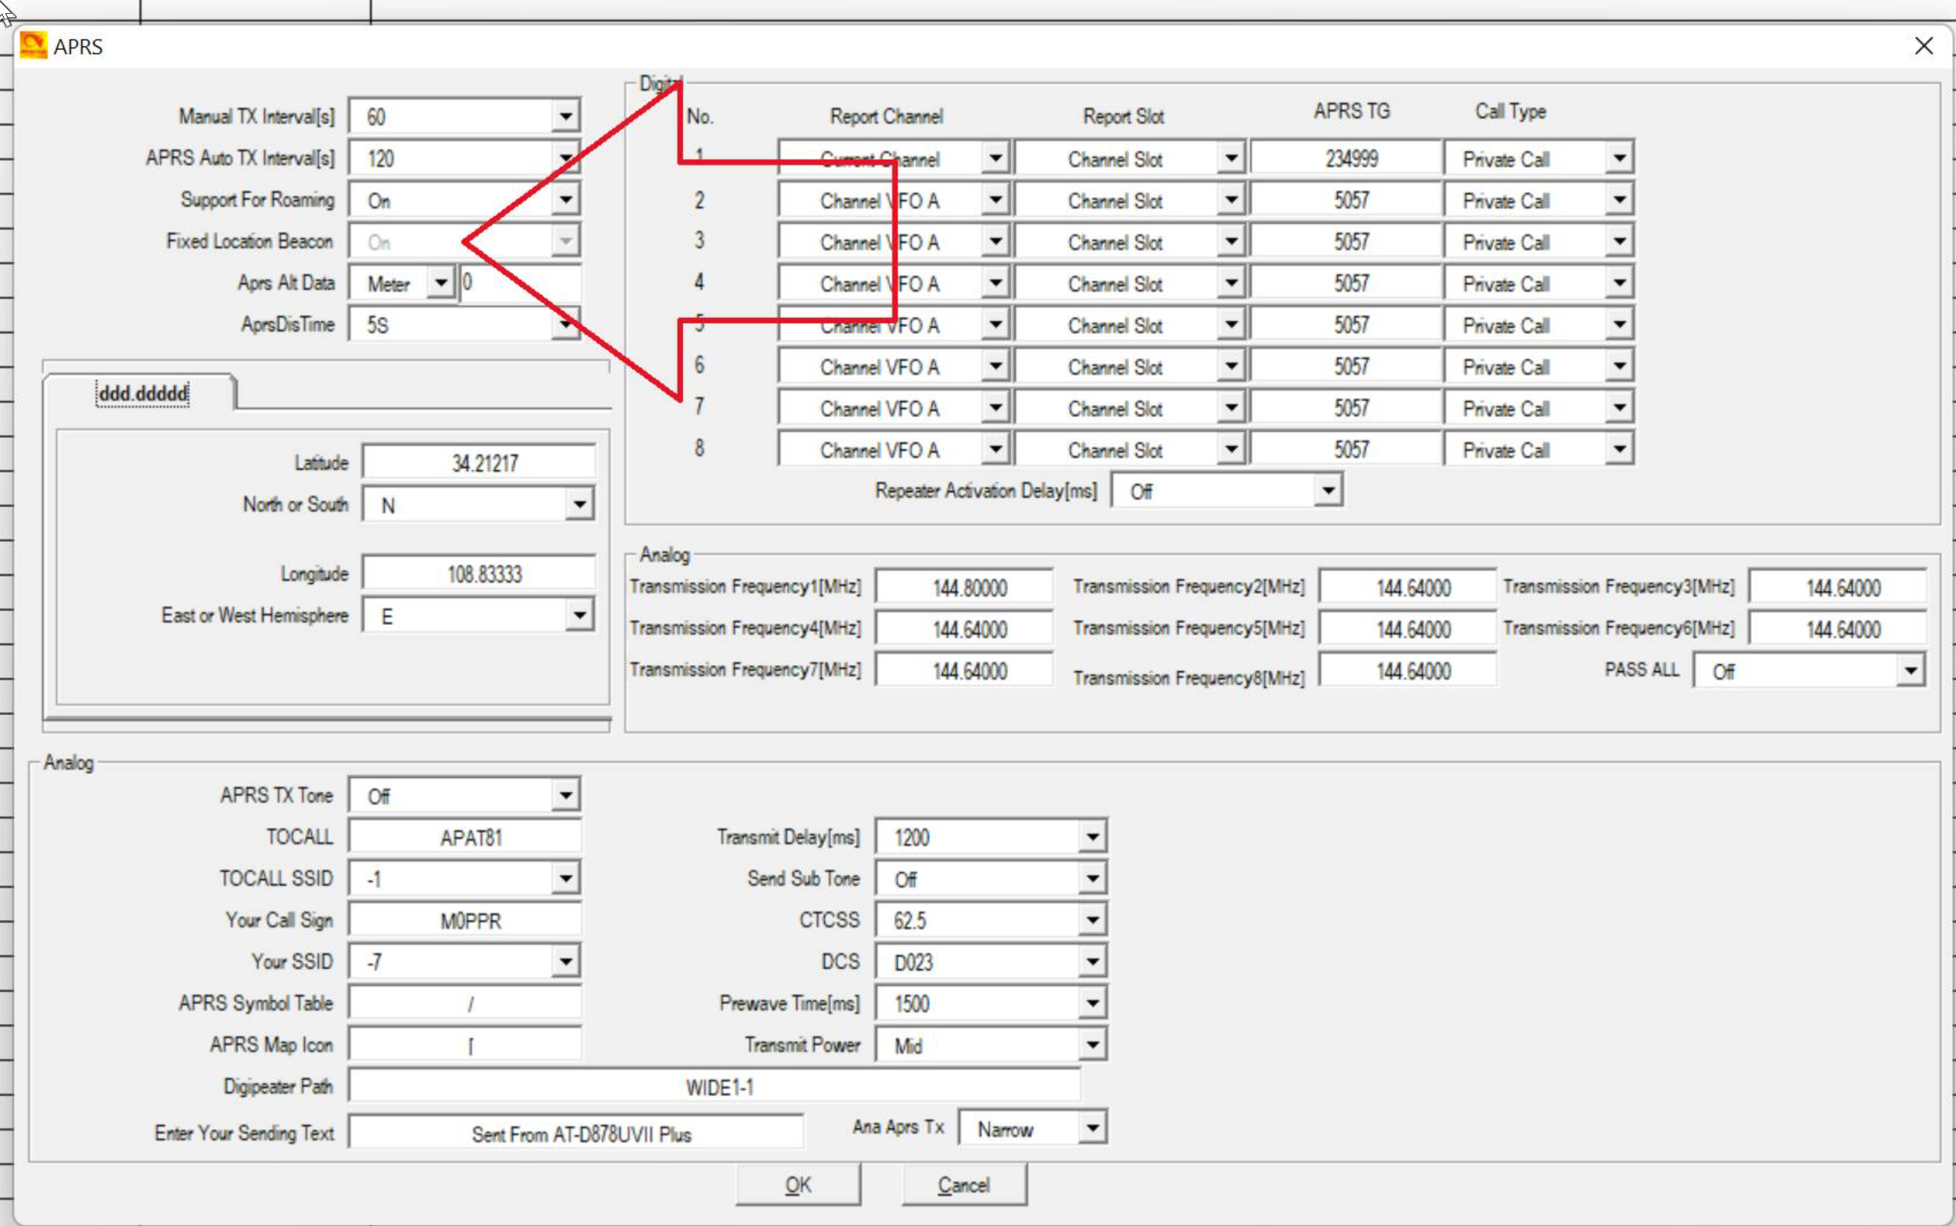Click the APRS window title icon

pos(33,45)
